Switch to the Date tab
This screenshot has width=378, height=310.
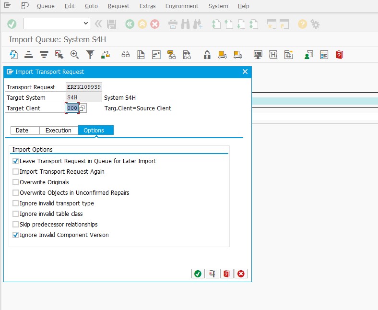[25, 130]
